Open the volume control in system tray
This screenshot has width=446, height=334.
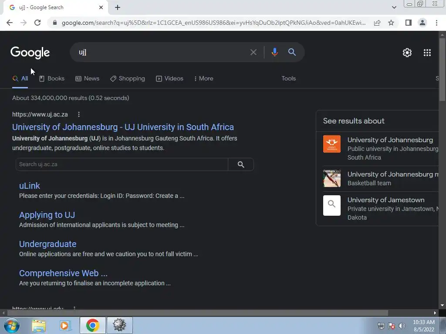pyautogui.click(x=402, y=326)
